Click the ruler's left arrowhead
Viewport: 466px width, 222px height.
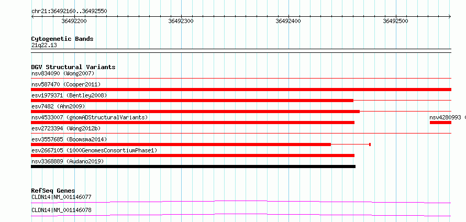click(32, 17)
